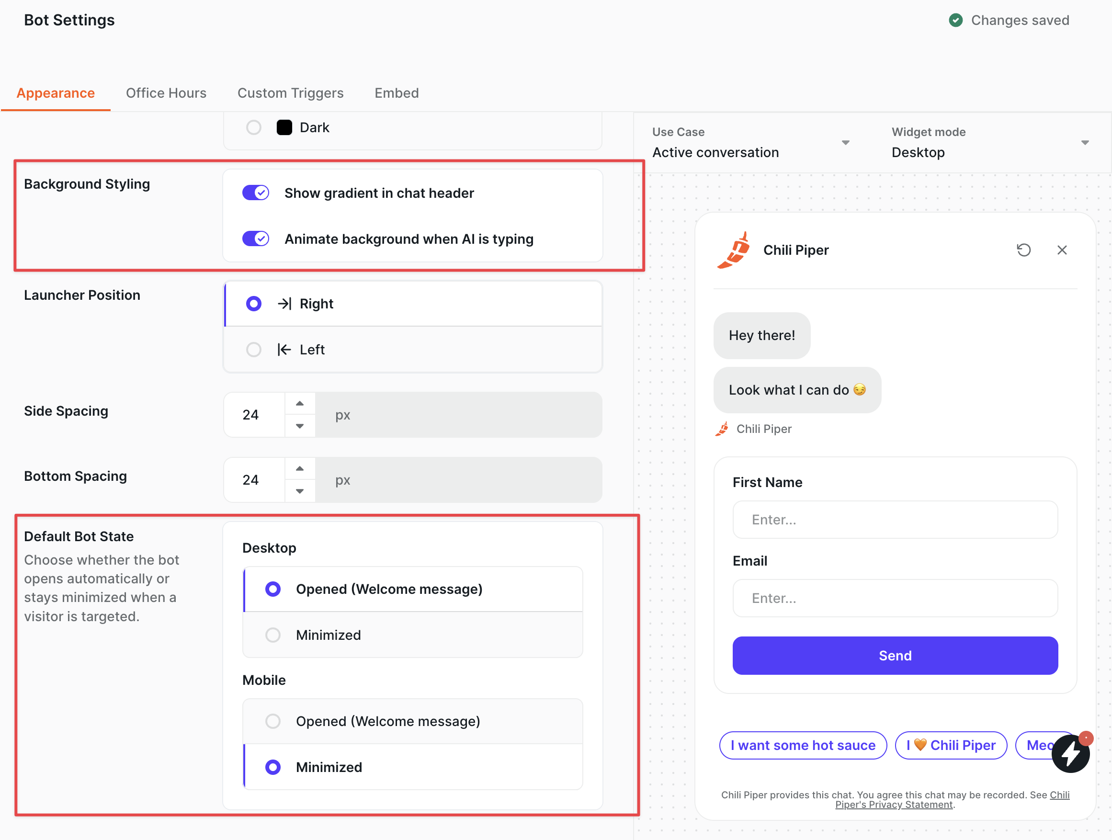Image resolution: width=1112 pixels, height=840 pixels.
Task: Click I want some hot sauce chip
Action: [x=802, y=745]
